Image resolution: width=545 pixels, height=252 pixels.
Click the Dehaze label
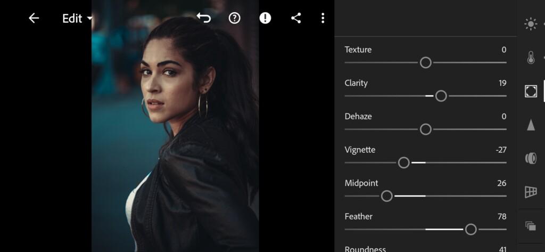coord(358,117)
